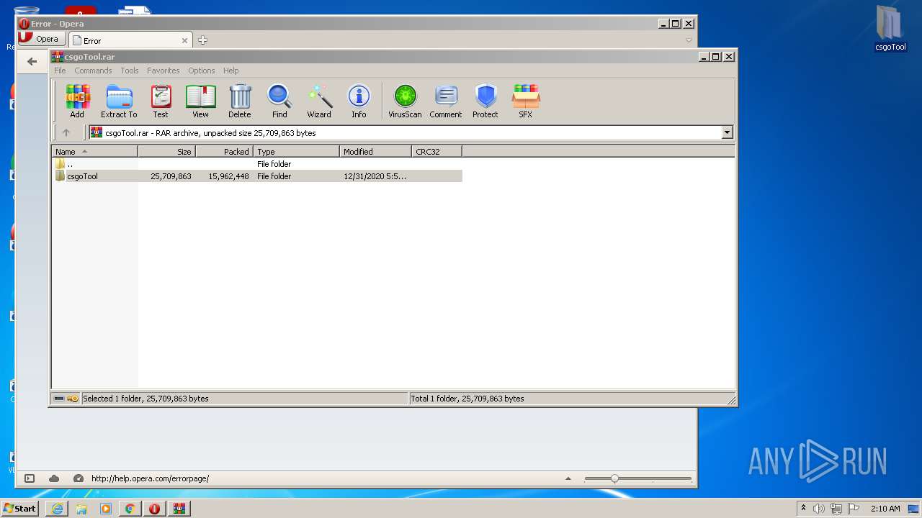Sort by Type column header
Image resolution: width=922 pixels, height=518 pixels.
296,152
